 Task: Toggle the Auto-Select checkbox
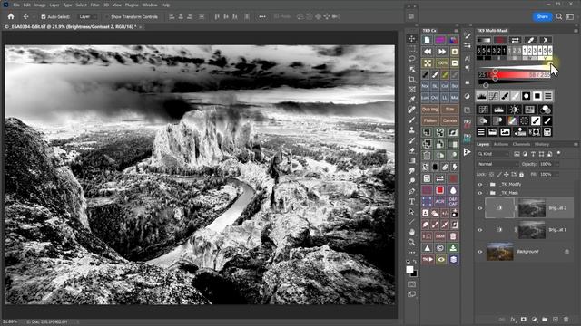point(44,16)
